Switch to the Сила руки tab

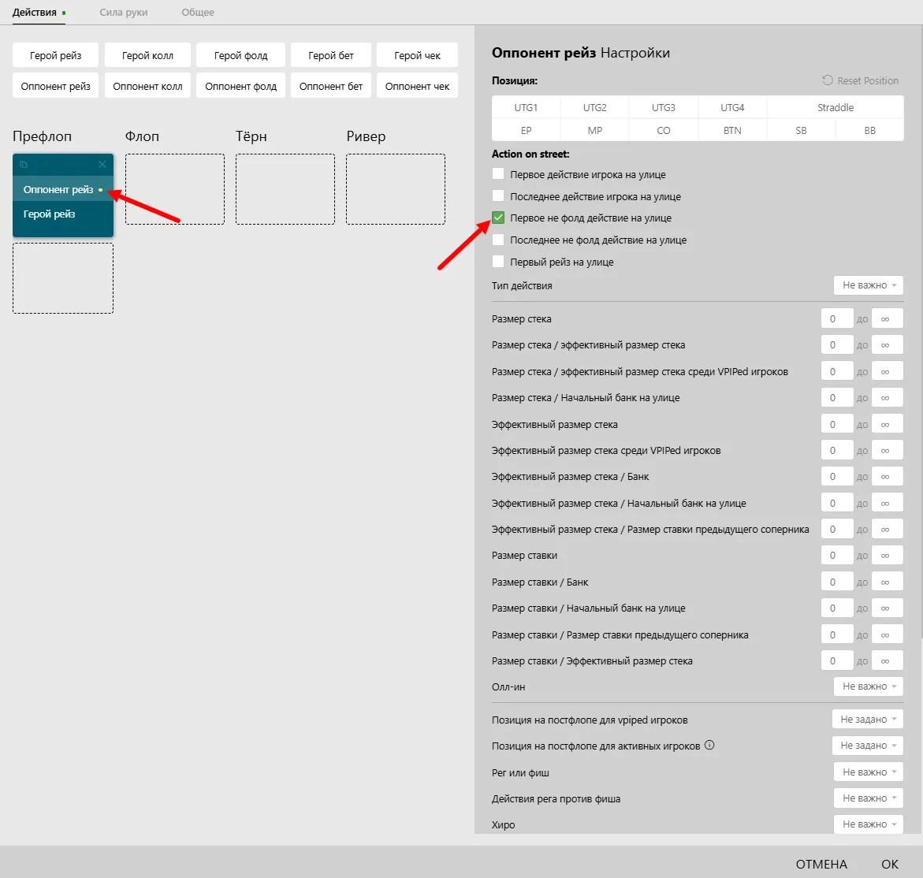pos(123,13)
